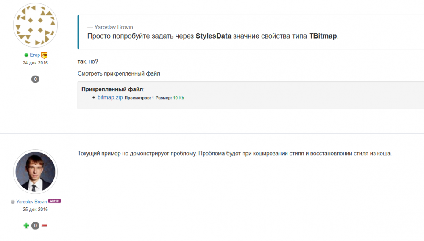Click the reply text 'так. не?'

[88, 62]
